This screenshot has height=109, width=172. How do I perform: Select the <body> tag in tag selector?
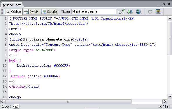(6, 106)
